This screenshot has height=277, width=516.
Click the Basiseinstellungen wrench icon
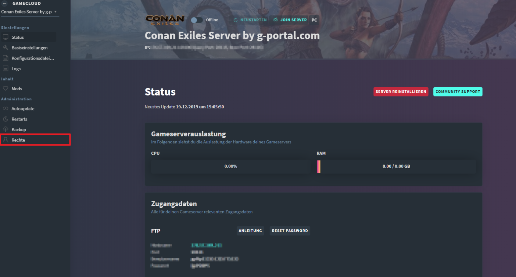point(5,47)
